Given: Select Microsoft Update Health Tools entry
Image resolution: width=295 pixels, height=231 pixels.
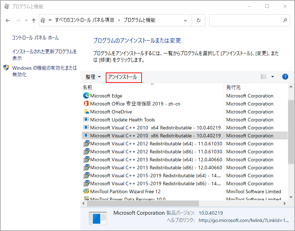Looking at the screenshot, I should pos(122,120).
